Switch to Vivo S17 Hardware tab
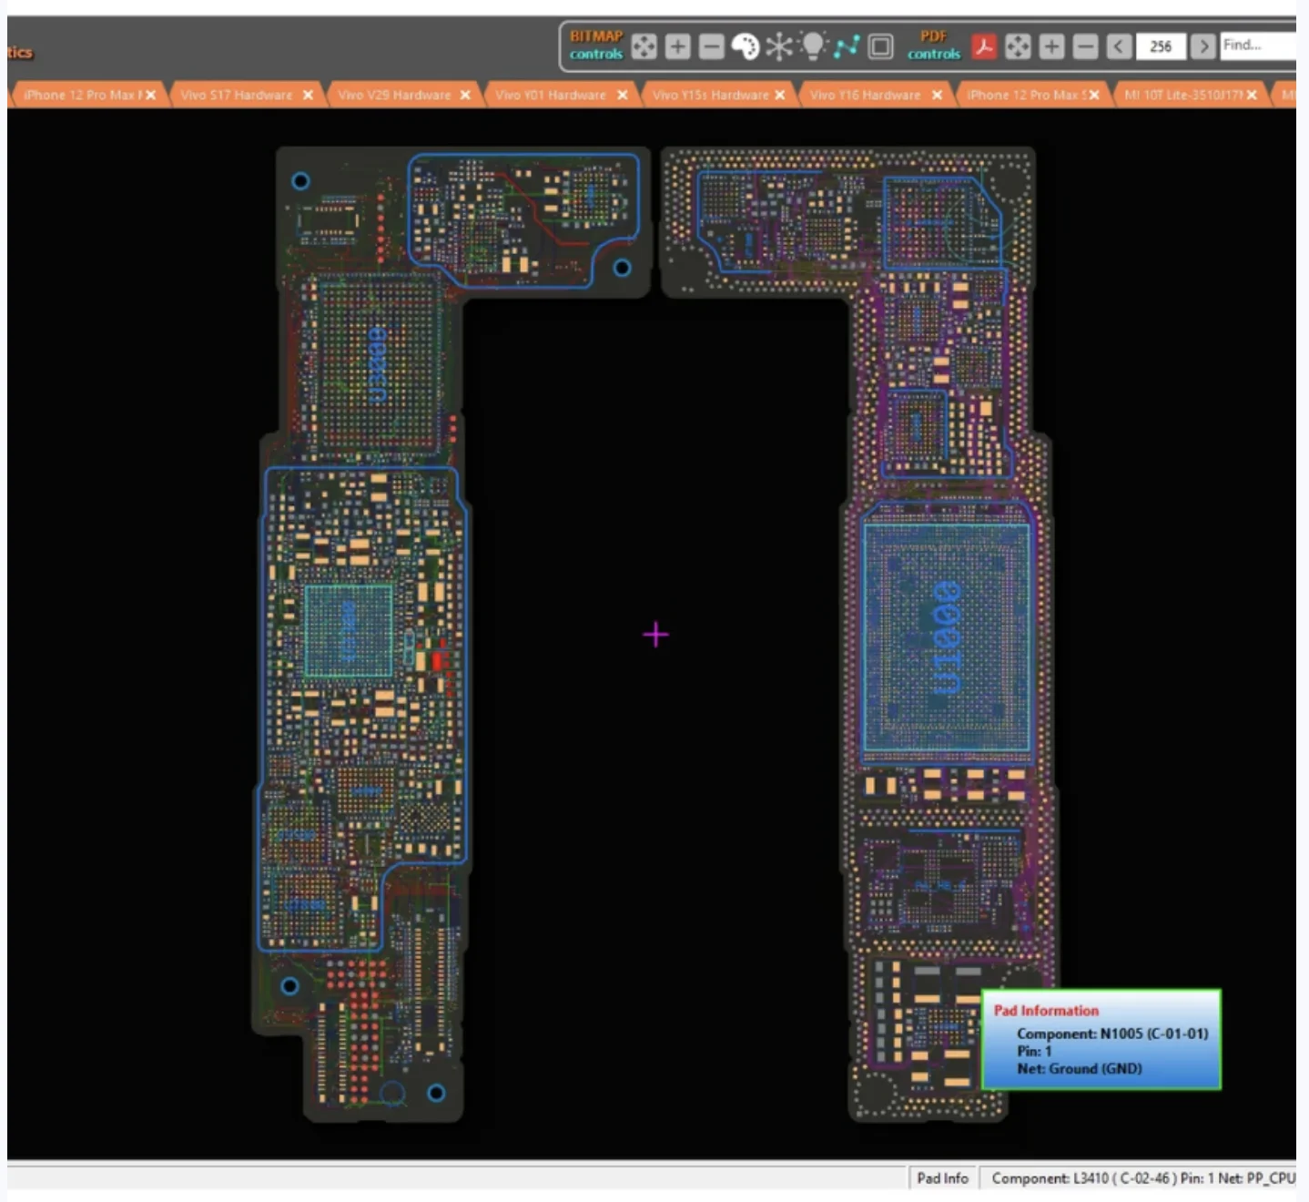Image resolution: width=1309 pixels, height=1202 pixels. [x=237, y=95]
